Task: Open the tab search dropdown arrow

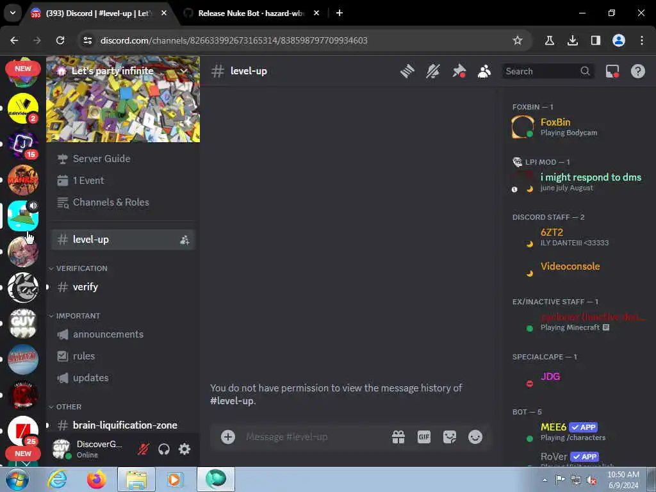Action: (x=13, y=13)
